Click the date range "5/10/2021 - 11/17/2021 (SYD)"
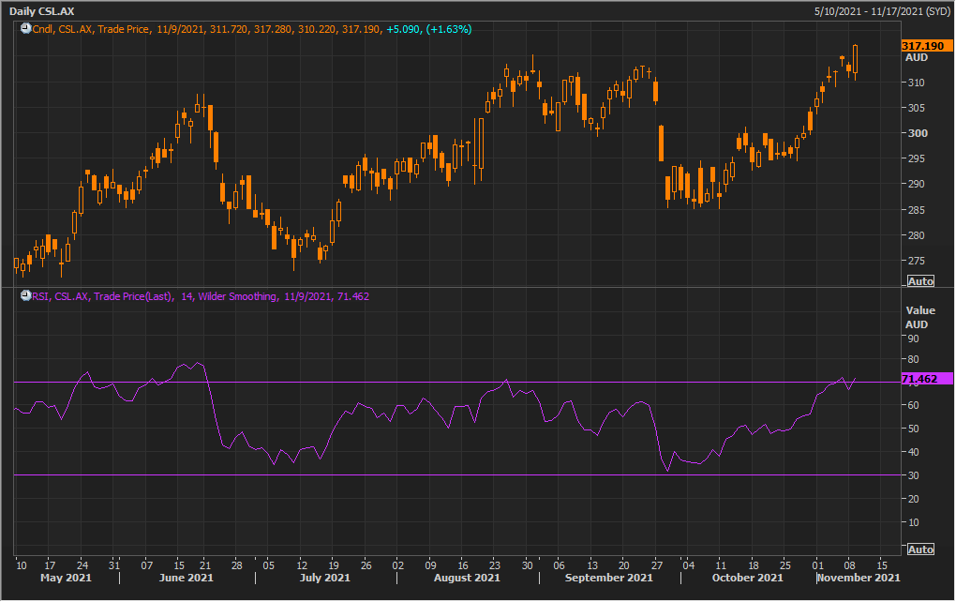Viewport: 956px width, 602px height. [882, 11]
